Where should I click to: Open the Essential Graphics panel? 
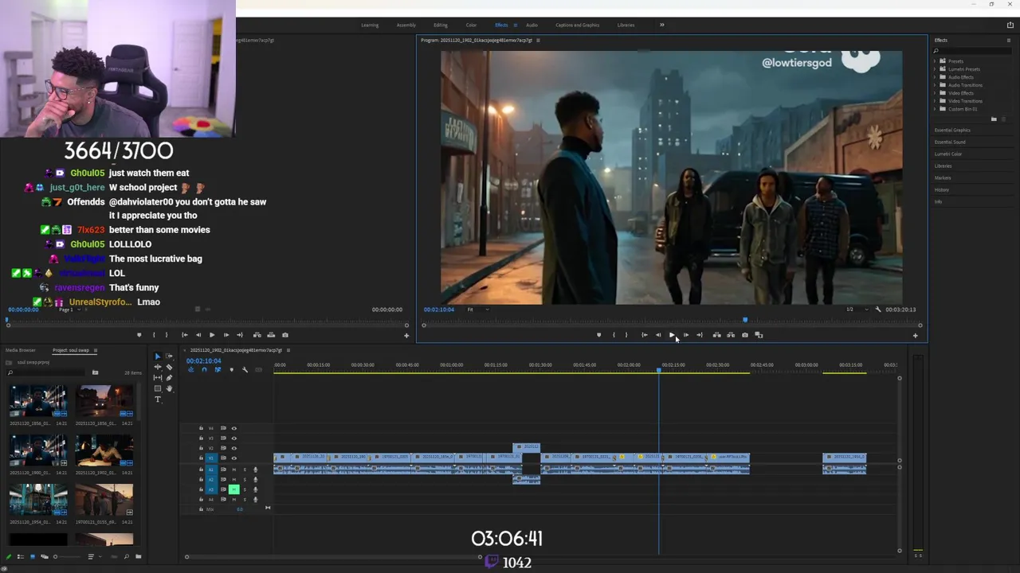952,130
